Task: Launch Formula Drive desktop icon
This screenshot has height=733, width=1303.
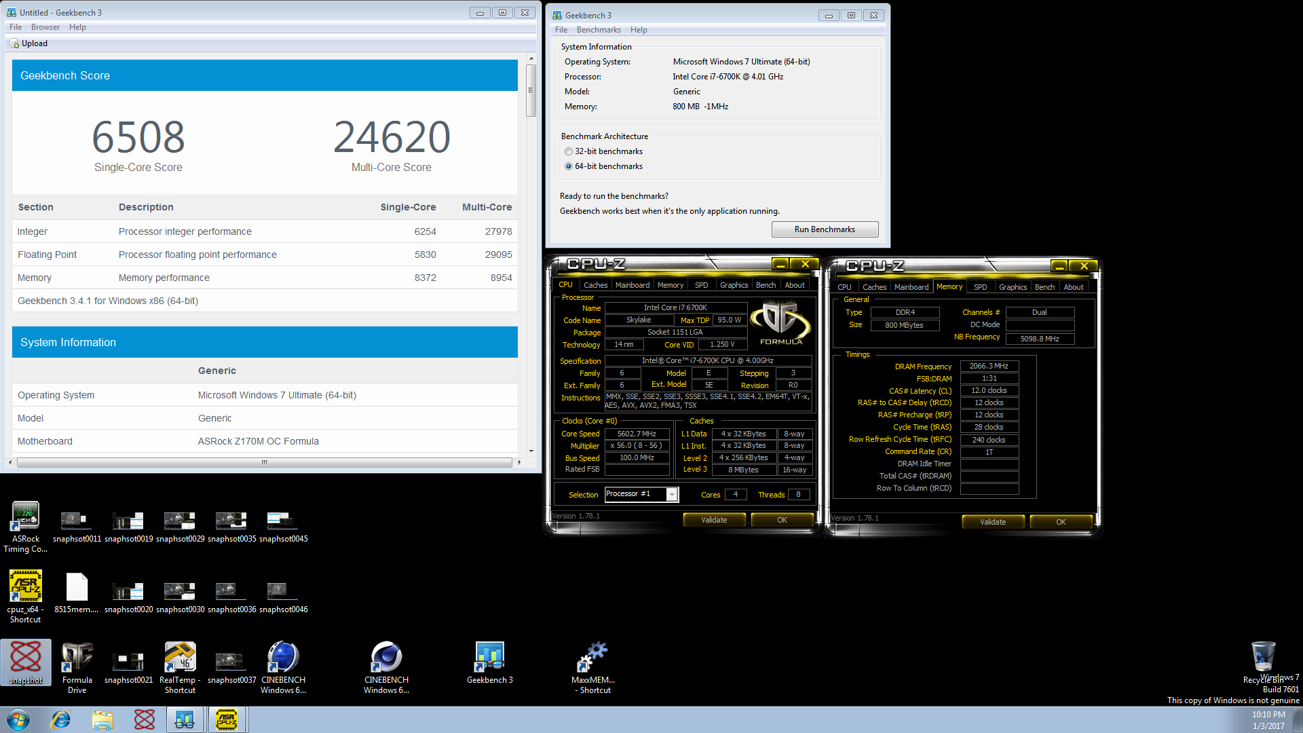Action: [x=77, y=668]
